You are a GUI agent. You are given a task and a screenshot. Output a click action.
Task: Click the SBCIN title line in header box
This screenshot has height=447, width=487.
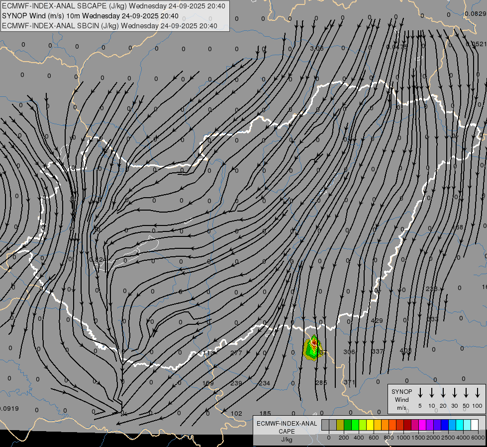[109, 26]
